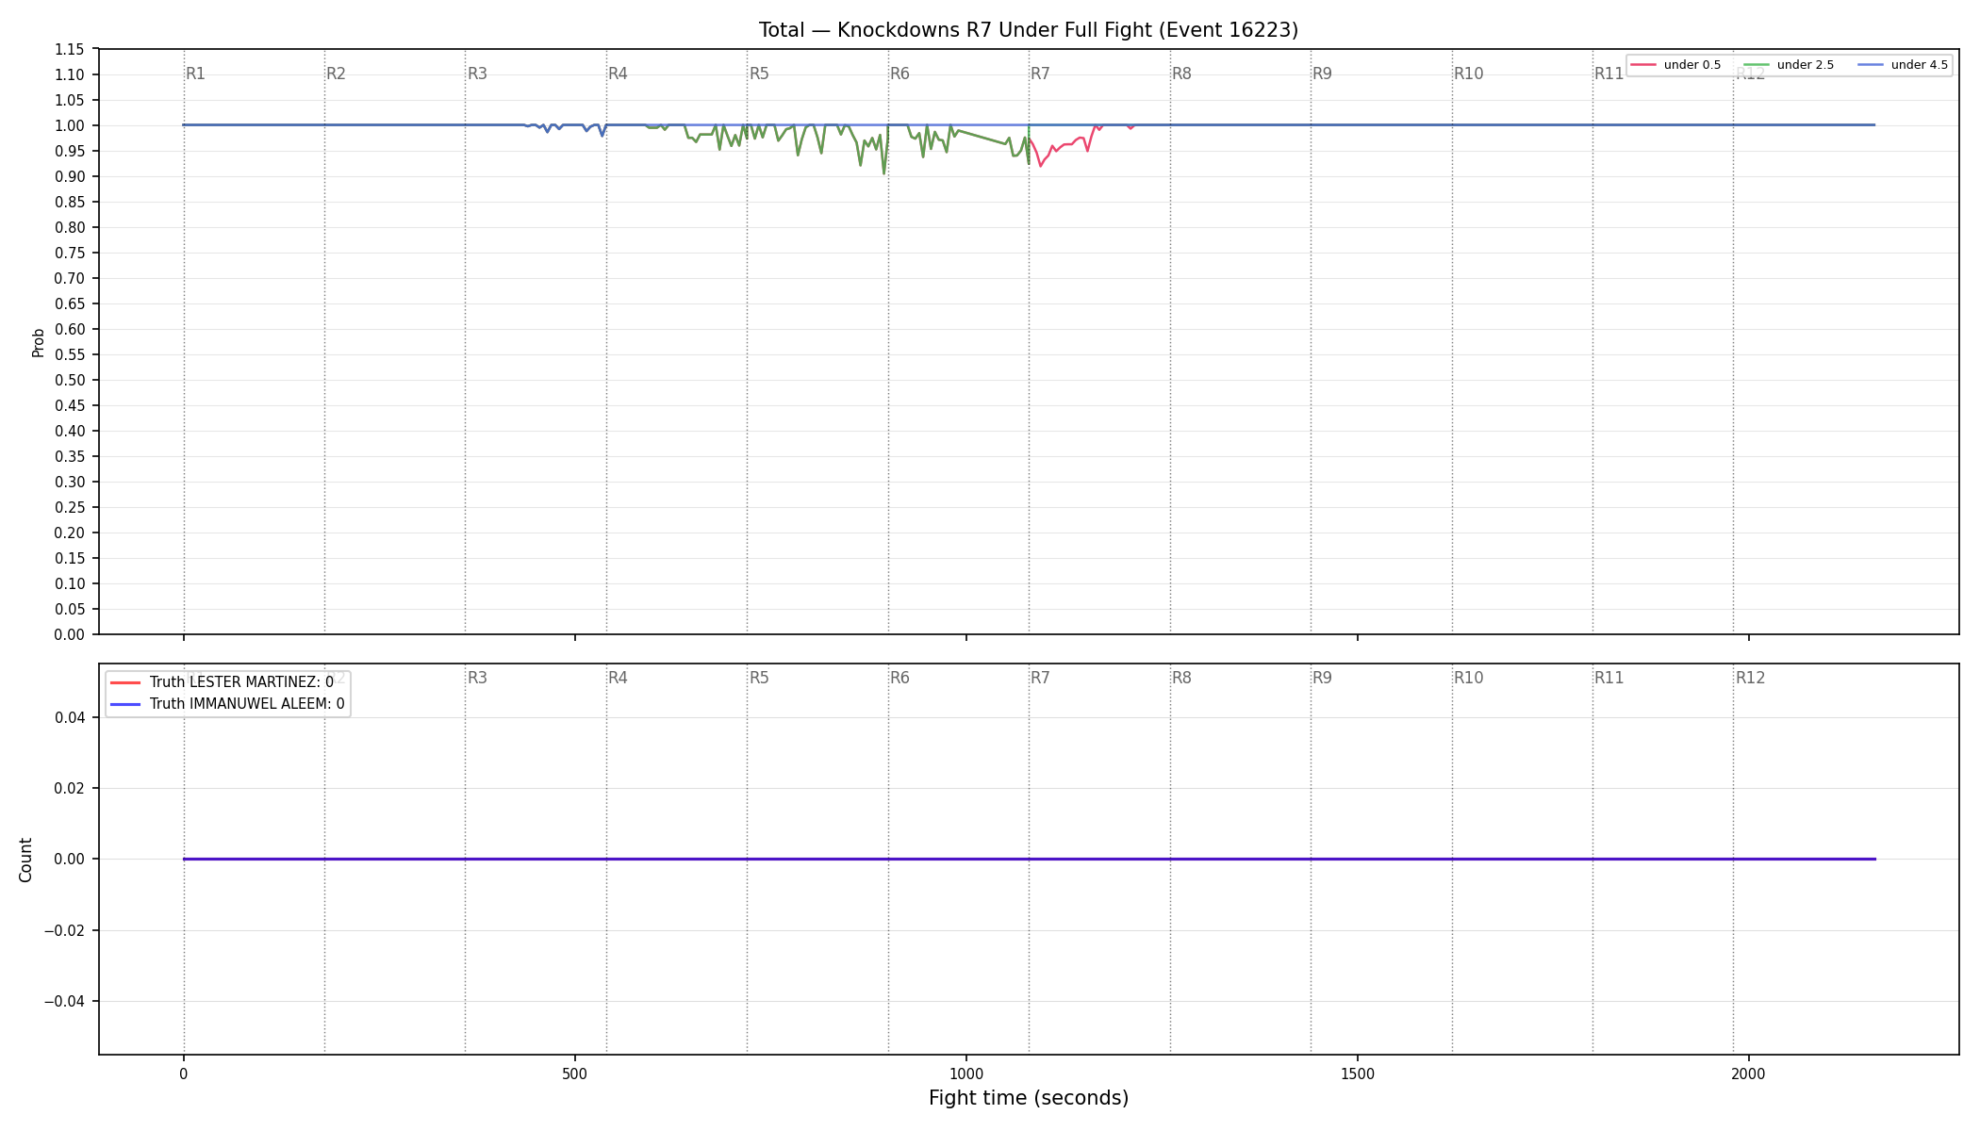Click the R10 round label in Count chart
The image size is (1980, 1131).
(1468, 678)
